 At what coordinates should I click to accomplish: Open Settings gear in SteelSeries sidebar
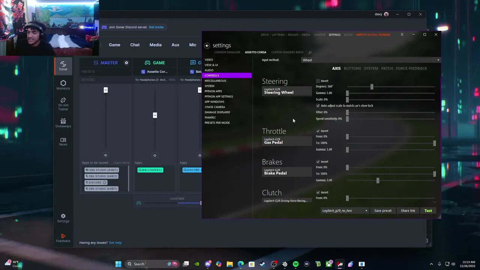tap(63, 218)
